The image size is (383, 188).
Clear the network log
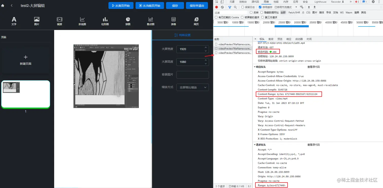[222, 7]
